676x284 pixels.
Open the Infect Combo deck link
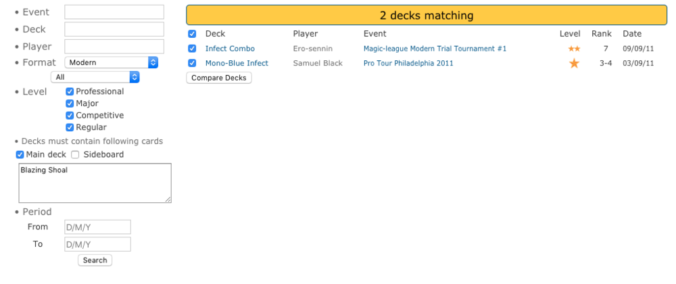tap(230, 49)
